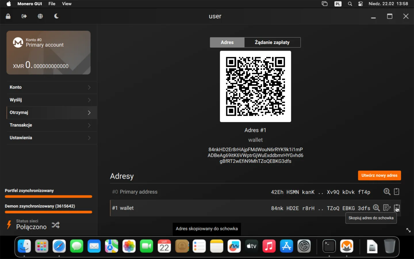This screenshot has height=259, width=414.
Task: Show details magnifier for Primary address row
Action: (x=387, y=192)
